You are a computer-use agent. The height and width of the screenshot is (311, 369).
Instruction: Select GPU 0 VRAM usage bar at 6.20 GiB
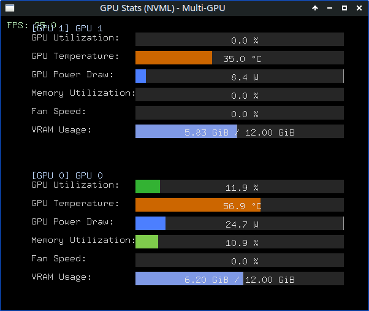coord(239,278)
